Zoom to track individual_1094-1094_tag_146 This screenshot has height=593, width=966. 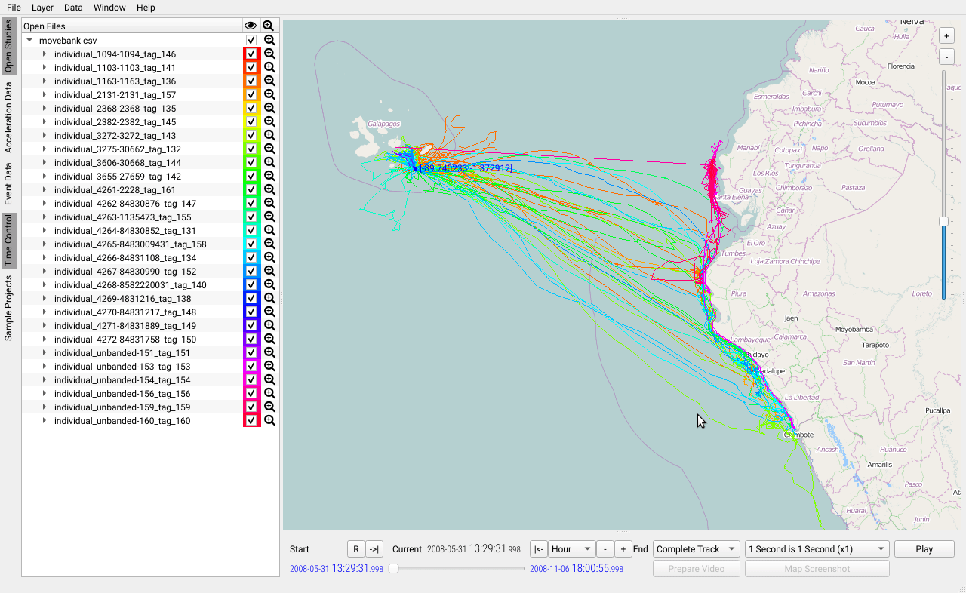269,54
